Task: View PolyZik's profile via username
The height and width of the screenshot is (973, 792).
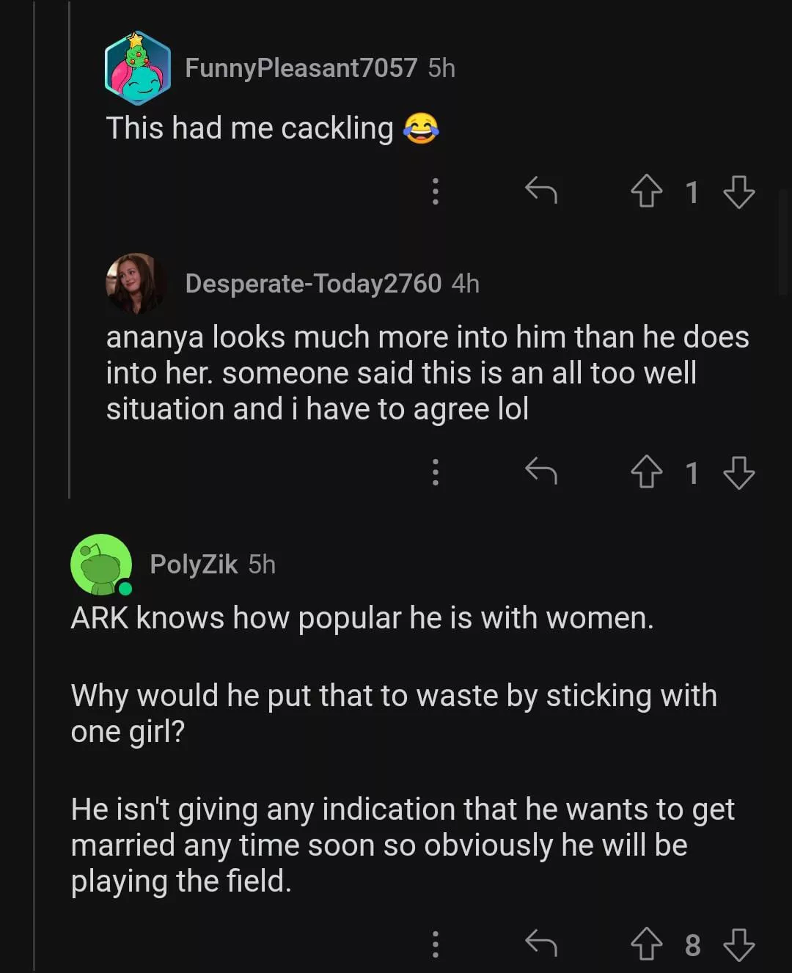Action: 194,565
